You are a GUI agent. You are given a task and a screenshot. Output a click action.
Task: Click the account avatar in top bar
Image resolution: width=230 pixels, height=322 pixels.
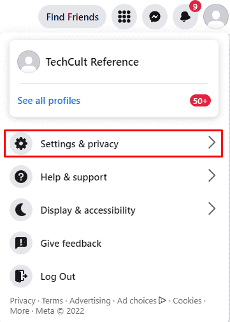[x=216, y=17]
